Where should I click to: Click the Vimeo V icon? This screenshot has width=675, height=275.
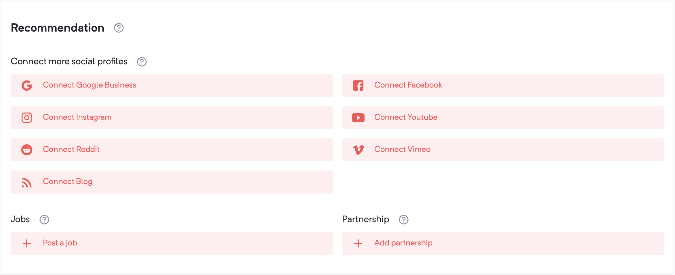point(358,150)
